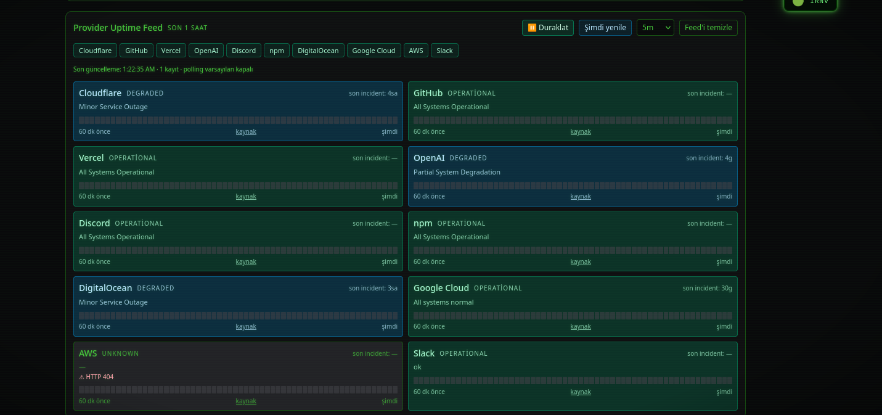Open kaynak link in OpenAI card
Screen dimensions: 882x415
tap(581, 196)
